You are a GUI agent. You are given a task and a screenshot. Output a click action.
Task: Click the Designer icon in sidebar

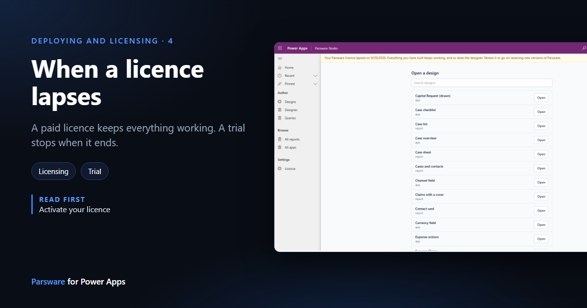279,110
